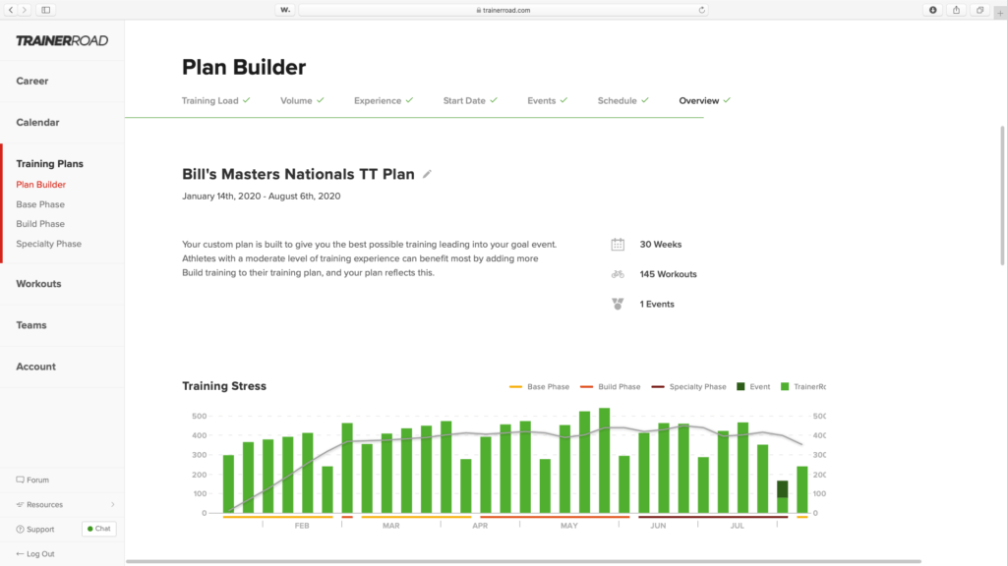Open Teams in sidebar
The height and width of the screenshot is (566, 1007).
click(x=31, y=325)
